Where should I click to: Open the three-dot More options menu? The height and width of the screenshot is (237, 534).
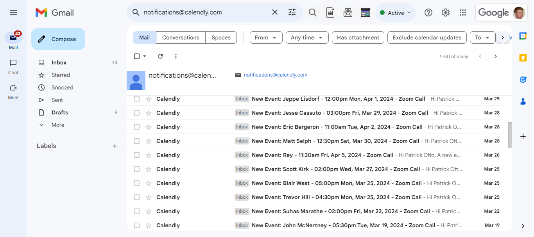pyautogui.click(x=176, y=56)
